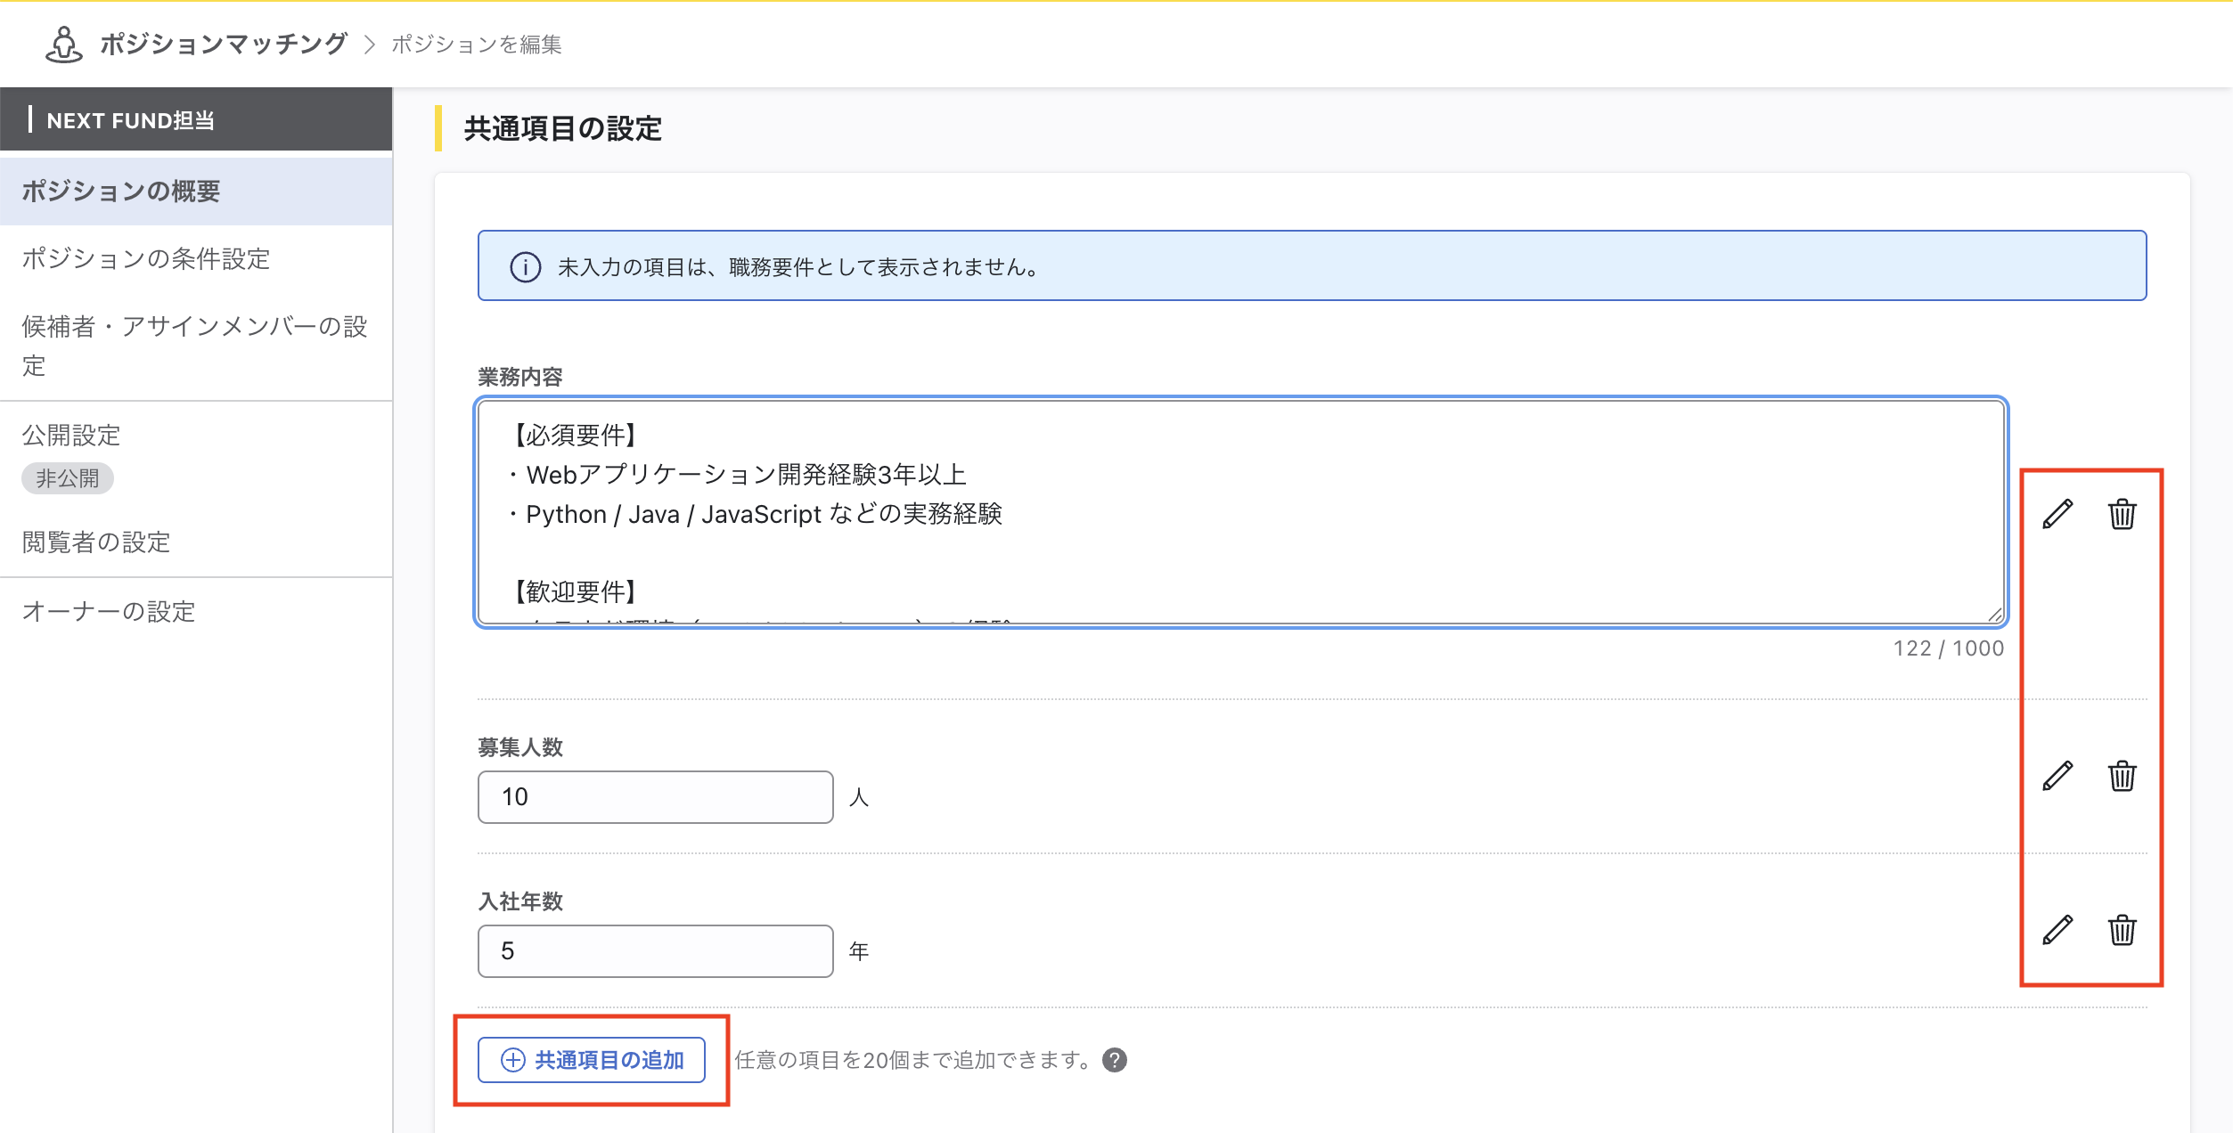This screenshot has height=1133, width=2233.
Task: Click the info icon in the blue notice banner
Action: coord(526,265)
